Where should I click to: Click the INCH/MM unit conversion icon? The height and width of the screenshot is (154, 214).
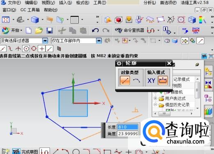coord(196,31)
